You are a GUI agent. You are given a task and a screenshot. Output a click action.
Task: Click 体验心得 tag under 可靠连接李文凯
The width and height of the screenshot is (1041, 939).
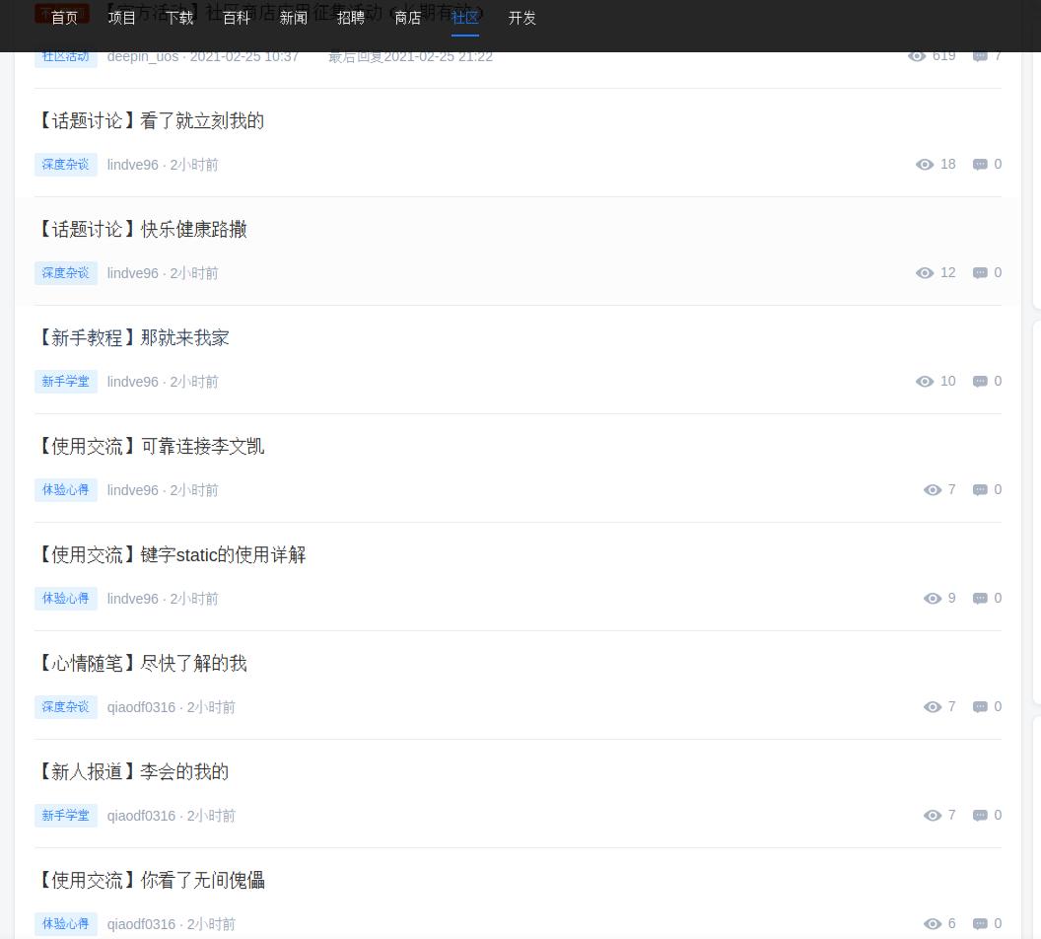click(x=66, y=490)
